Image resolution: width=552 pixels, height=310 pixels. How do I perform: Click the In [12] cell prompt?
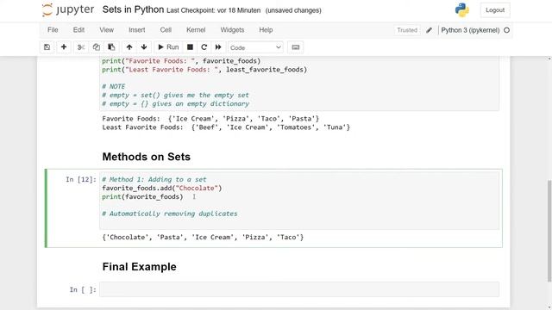(81, 180)
